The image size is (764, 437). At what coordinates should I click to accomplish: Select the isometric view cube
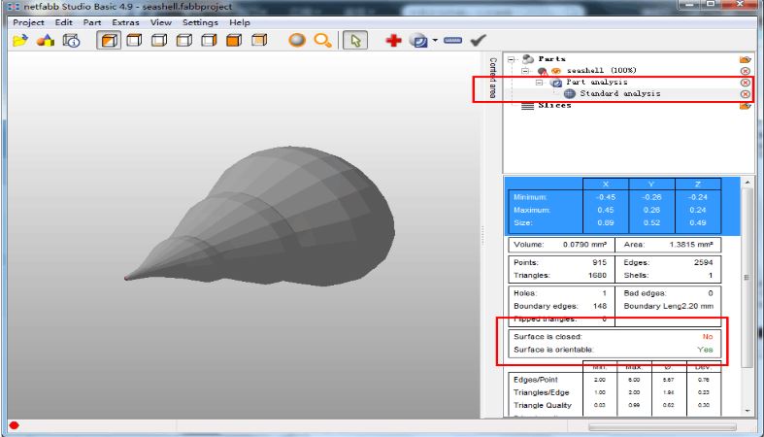(x=108, y=41)
